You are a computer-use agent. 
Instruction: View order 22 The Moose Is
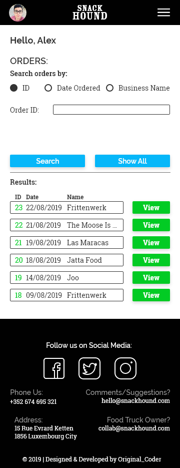pyautogui.click(x=151, y=225)
